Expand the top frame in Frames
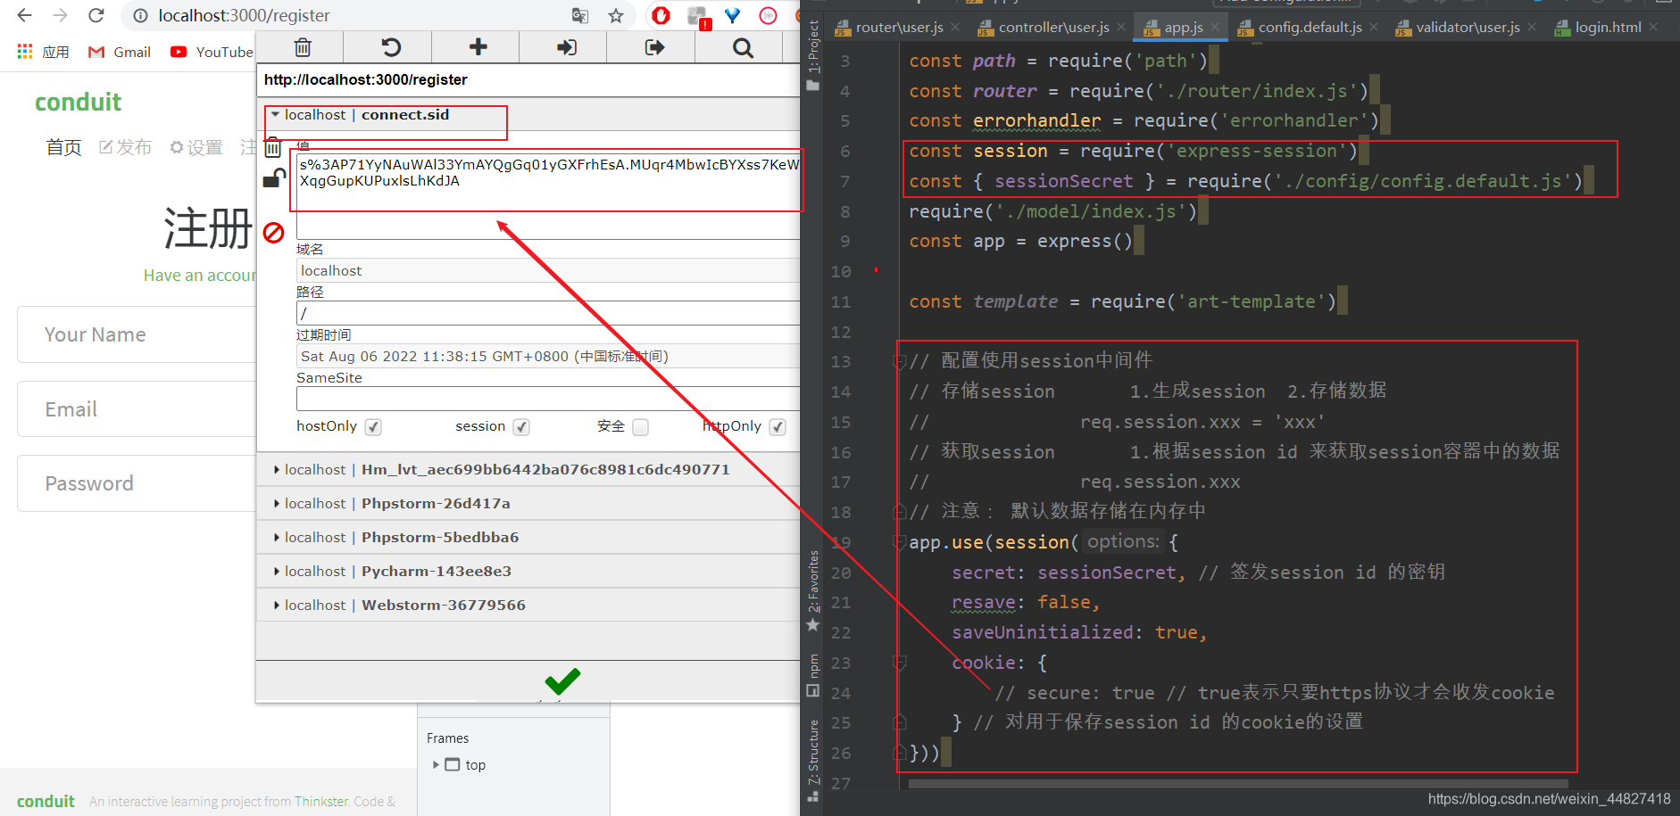 [x=436, y=764]
